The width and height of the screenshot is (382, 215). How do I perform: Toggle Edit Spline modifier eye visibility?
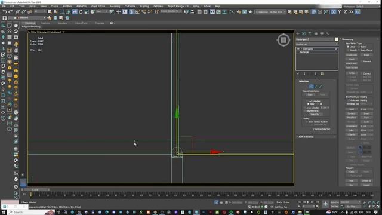[298, 49]
